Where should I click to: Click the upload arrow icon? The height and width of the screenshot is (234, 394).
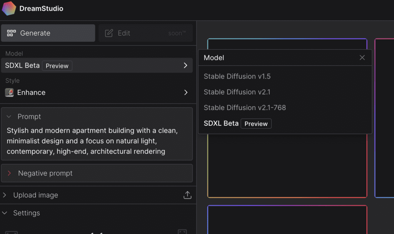187,195
